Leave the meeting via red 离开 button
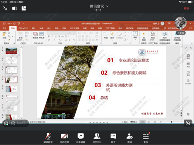This screenshot has width=194, height=145. click(187, 9)
